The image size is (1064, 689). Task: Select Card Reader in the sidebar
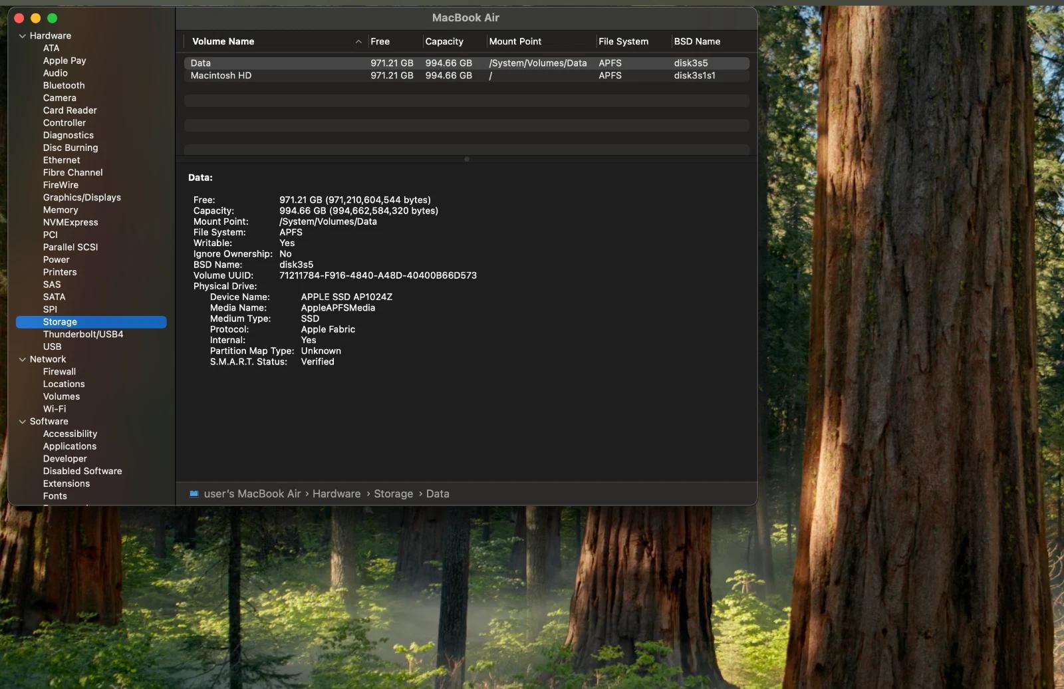70,110
